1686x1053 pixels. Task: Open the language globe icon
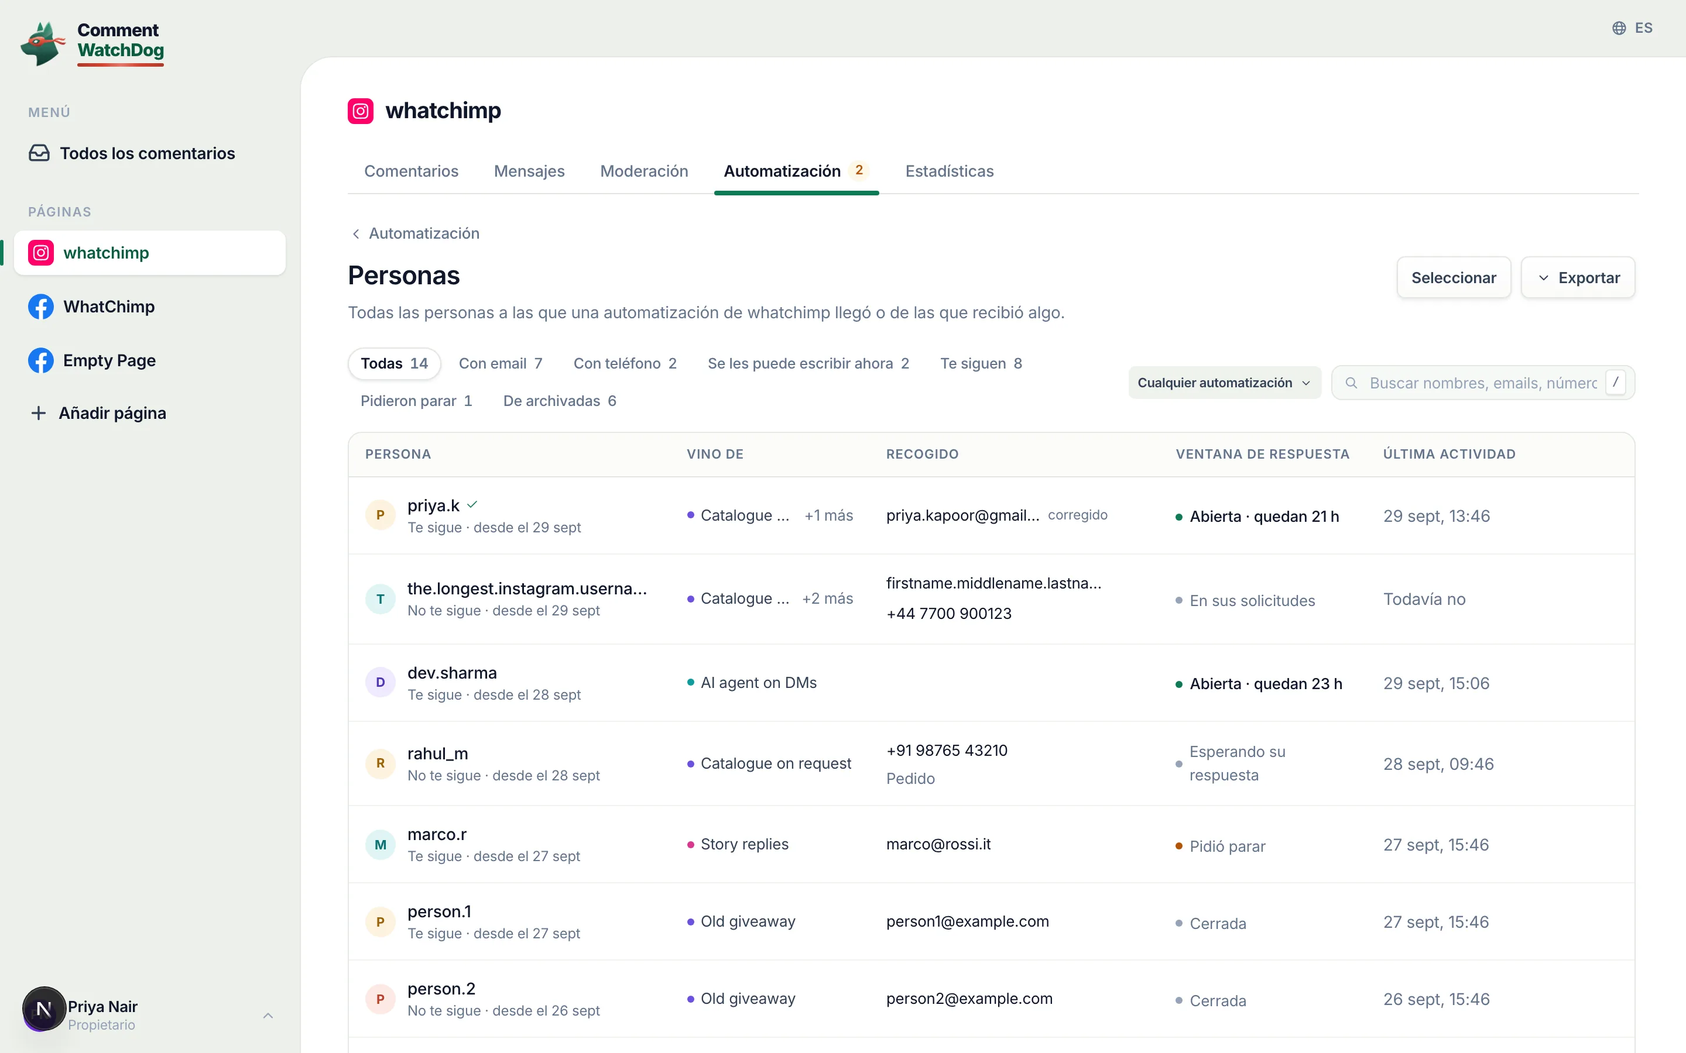click(1619, 28)
